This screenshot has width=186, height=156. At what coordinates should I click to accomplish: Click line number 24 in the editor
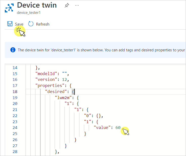click(x=15, y=128)
